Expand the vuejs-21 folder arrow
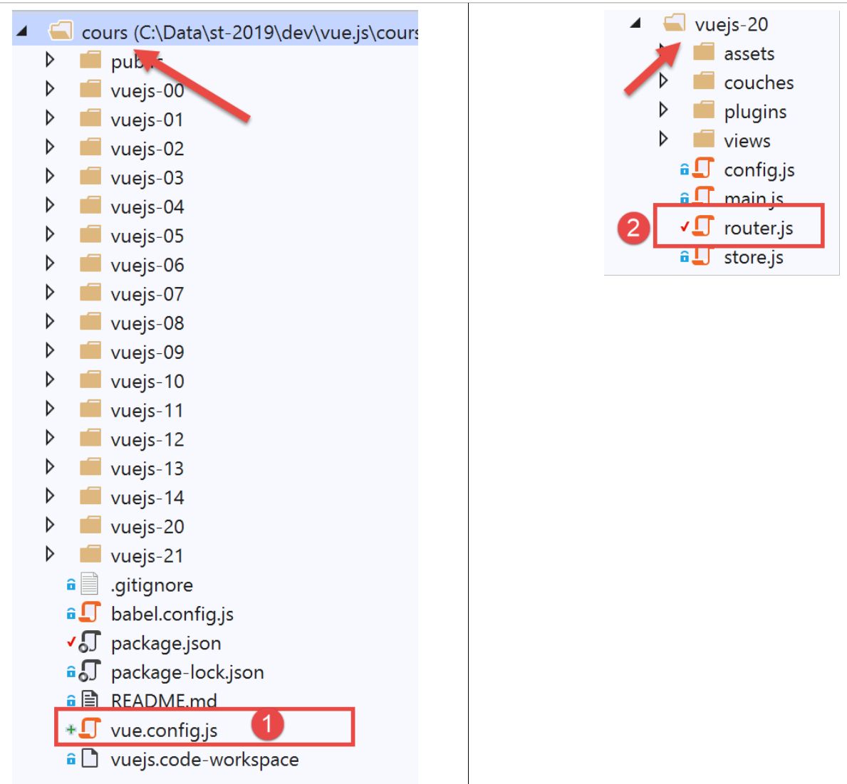Screen dimensions: 847x784 pyautogui.click(x=50, y=554)
